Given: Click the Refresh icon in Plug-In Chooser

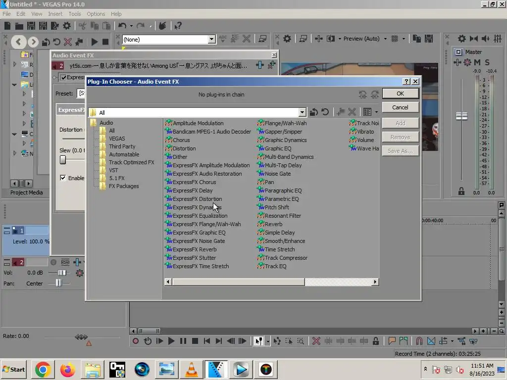Looking at the screenshot, I should tap(325, 112).
